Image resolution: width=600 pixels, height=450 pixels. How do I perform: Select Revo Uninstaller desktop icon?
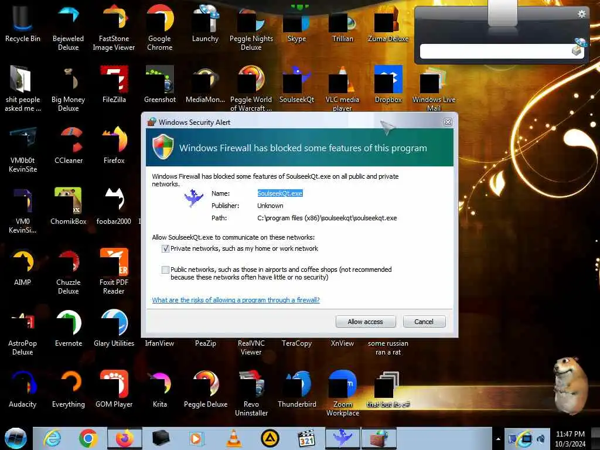pos(251,393)
